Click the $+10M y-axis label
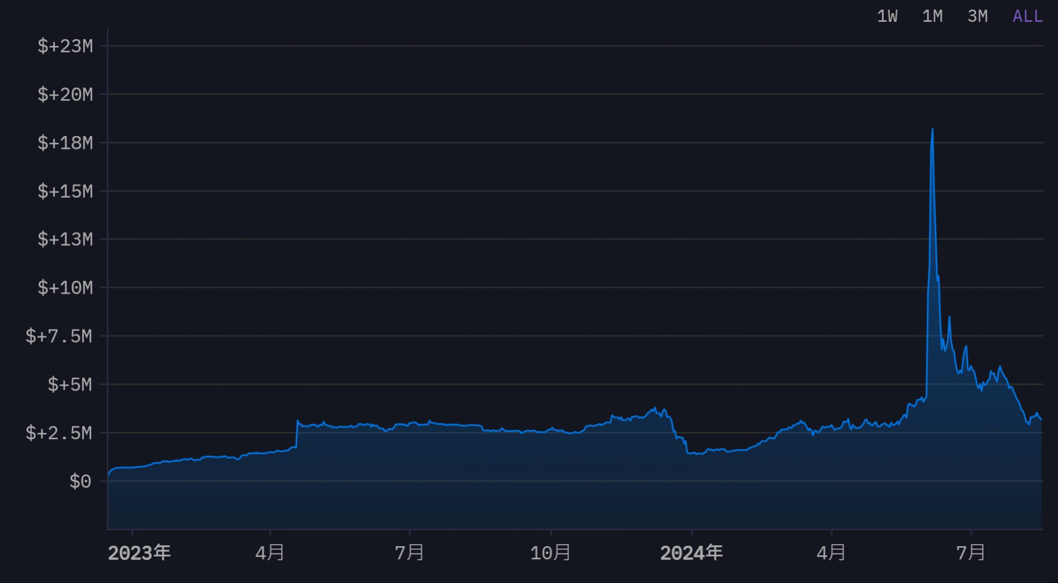This screenshot has width=1058, height=583. tap(65, 288)
